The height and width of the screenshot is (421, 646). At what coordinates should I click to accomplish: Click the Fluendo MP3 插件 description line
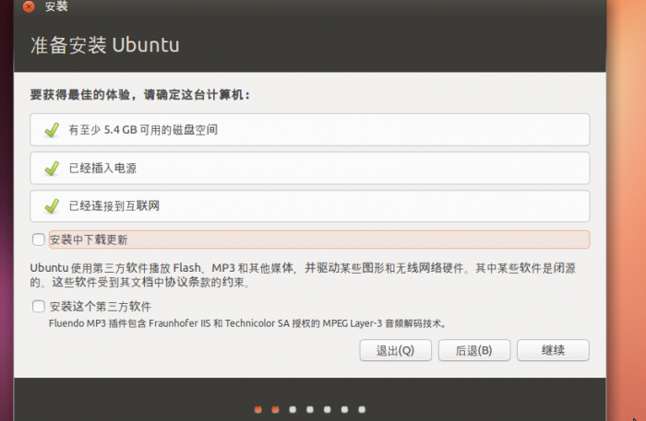247,323
